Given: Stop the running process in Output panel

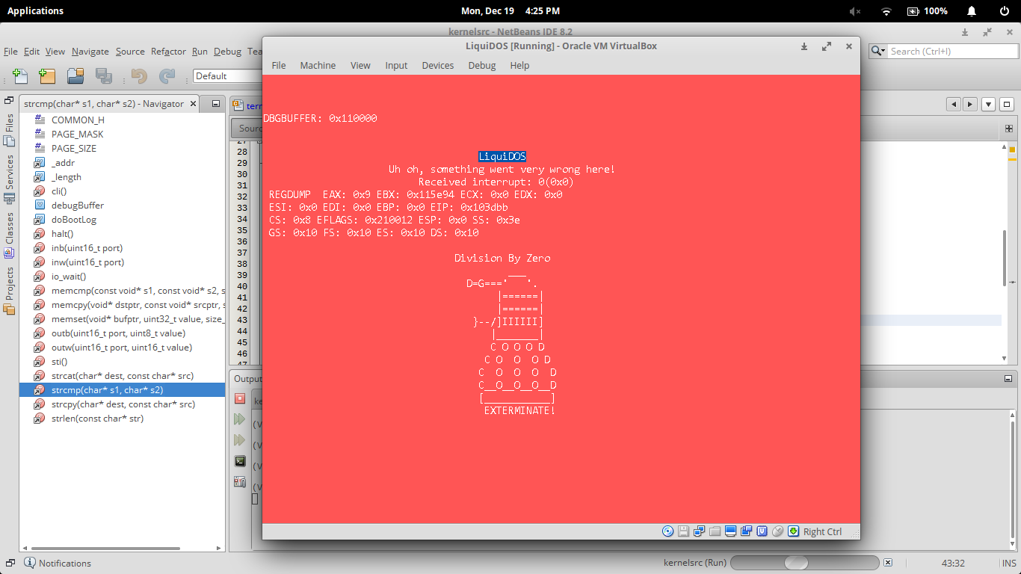Looking at the screenshot, I should tap(240, 398).
